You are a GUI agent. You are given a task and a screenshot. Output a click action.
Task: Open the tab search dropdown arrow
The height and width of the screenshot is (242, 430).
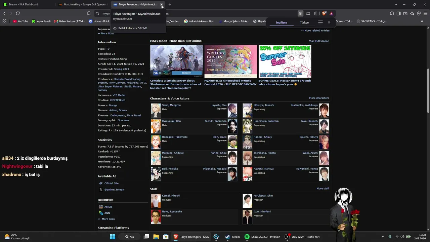pos(396,4)
